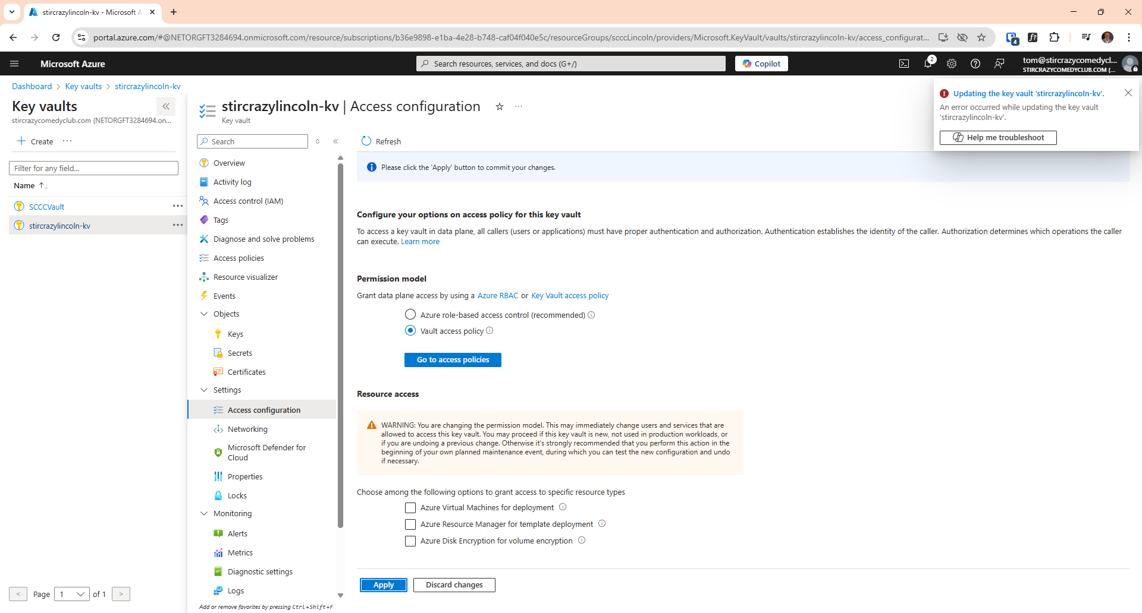Open the Secrets object view

pos(239,353)
